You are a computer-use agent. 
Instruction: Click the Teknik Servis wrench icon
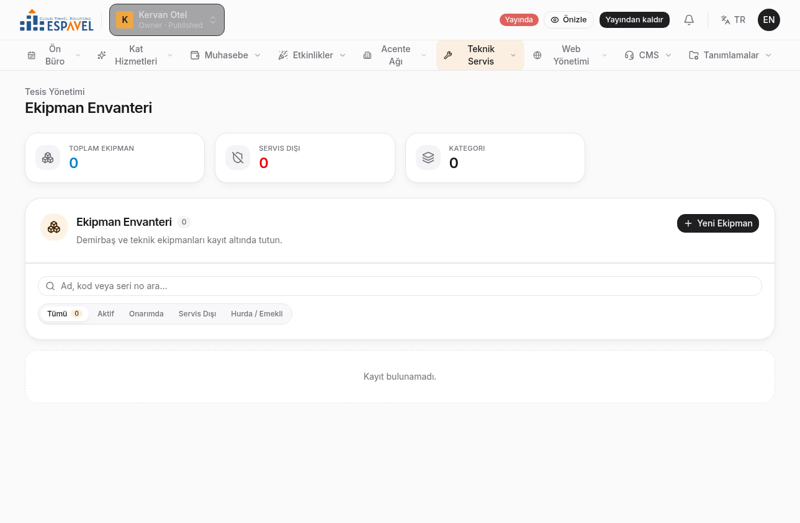448,55
